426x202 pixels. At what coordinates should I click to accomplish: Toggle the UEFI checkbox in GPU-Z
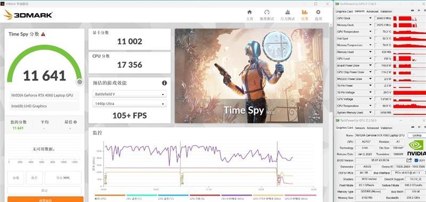(416, 161)
